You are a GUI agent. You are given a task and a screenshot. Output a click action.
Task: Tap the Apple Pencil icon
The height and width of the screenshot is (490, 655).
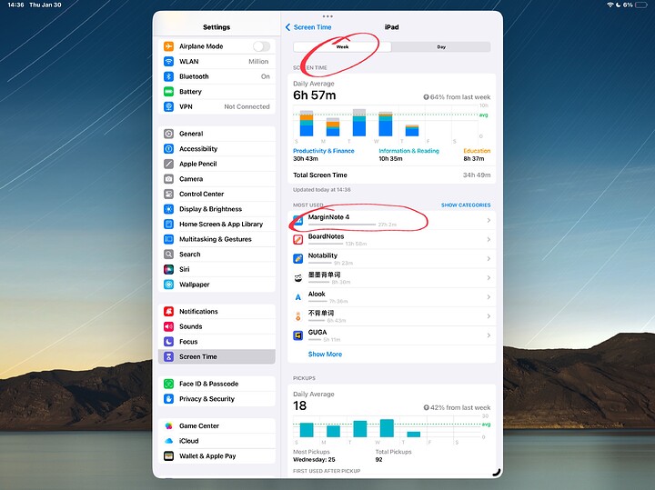point(168,164)
